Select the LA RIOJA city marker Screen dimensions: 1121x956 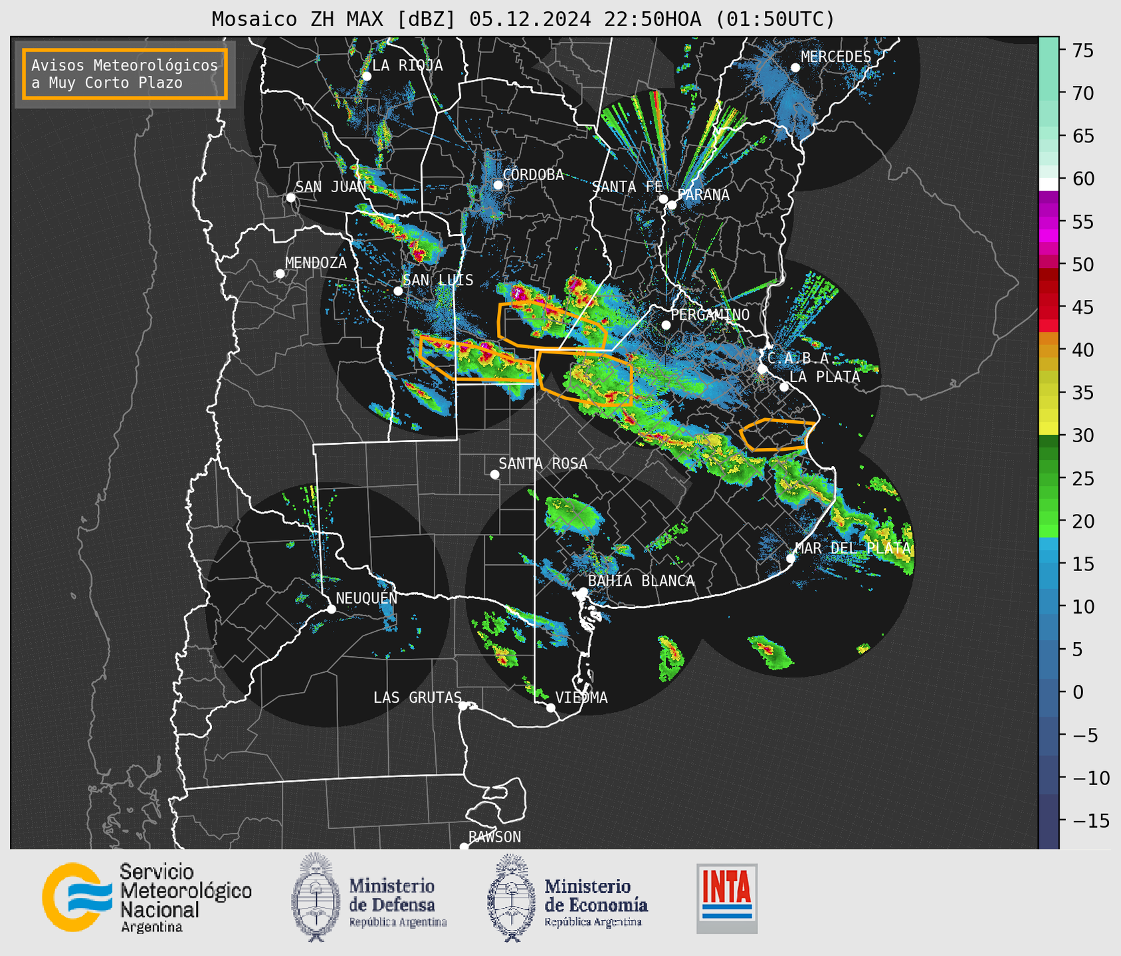click(367, 76)
